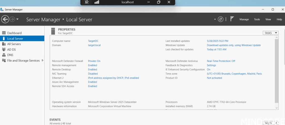Open the notifications flag
The width and height of the screenshot is (285, 125).
(x=232, y=19)
